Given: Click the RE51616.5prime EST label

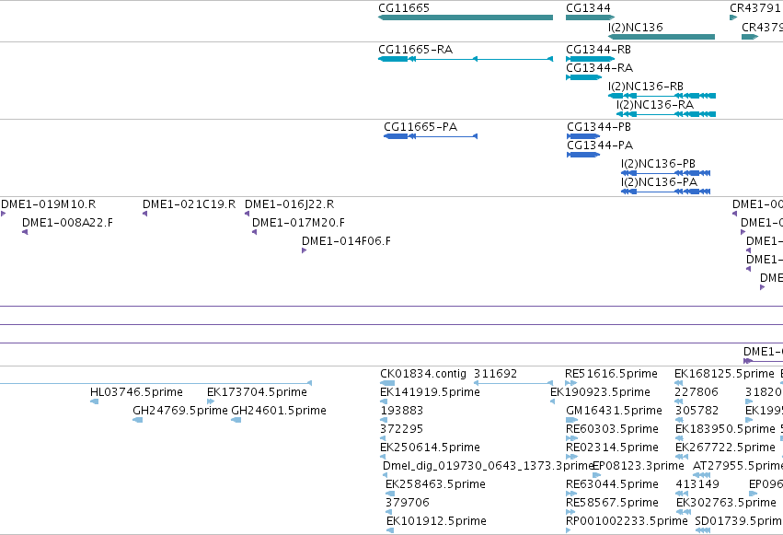Looking at the screenshot, I should click(x=611, y=374).
